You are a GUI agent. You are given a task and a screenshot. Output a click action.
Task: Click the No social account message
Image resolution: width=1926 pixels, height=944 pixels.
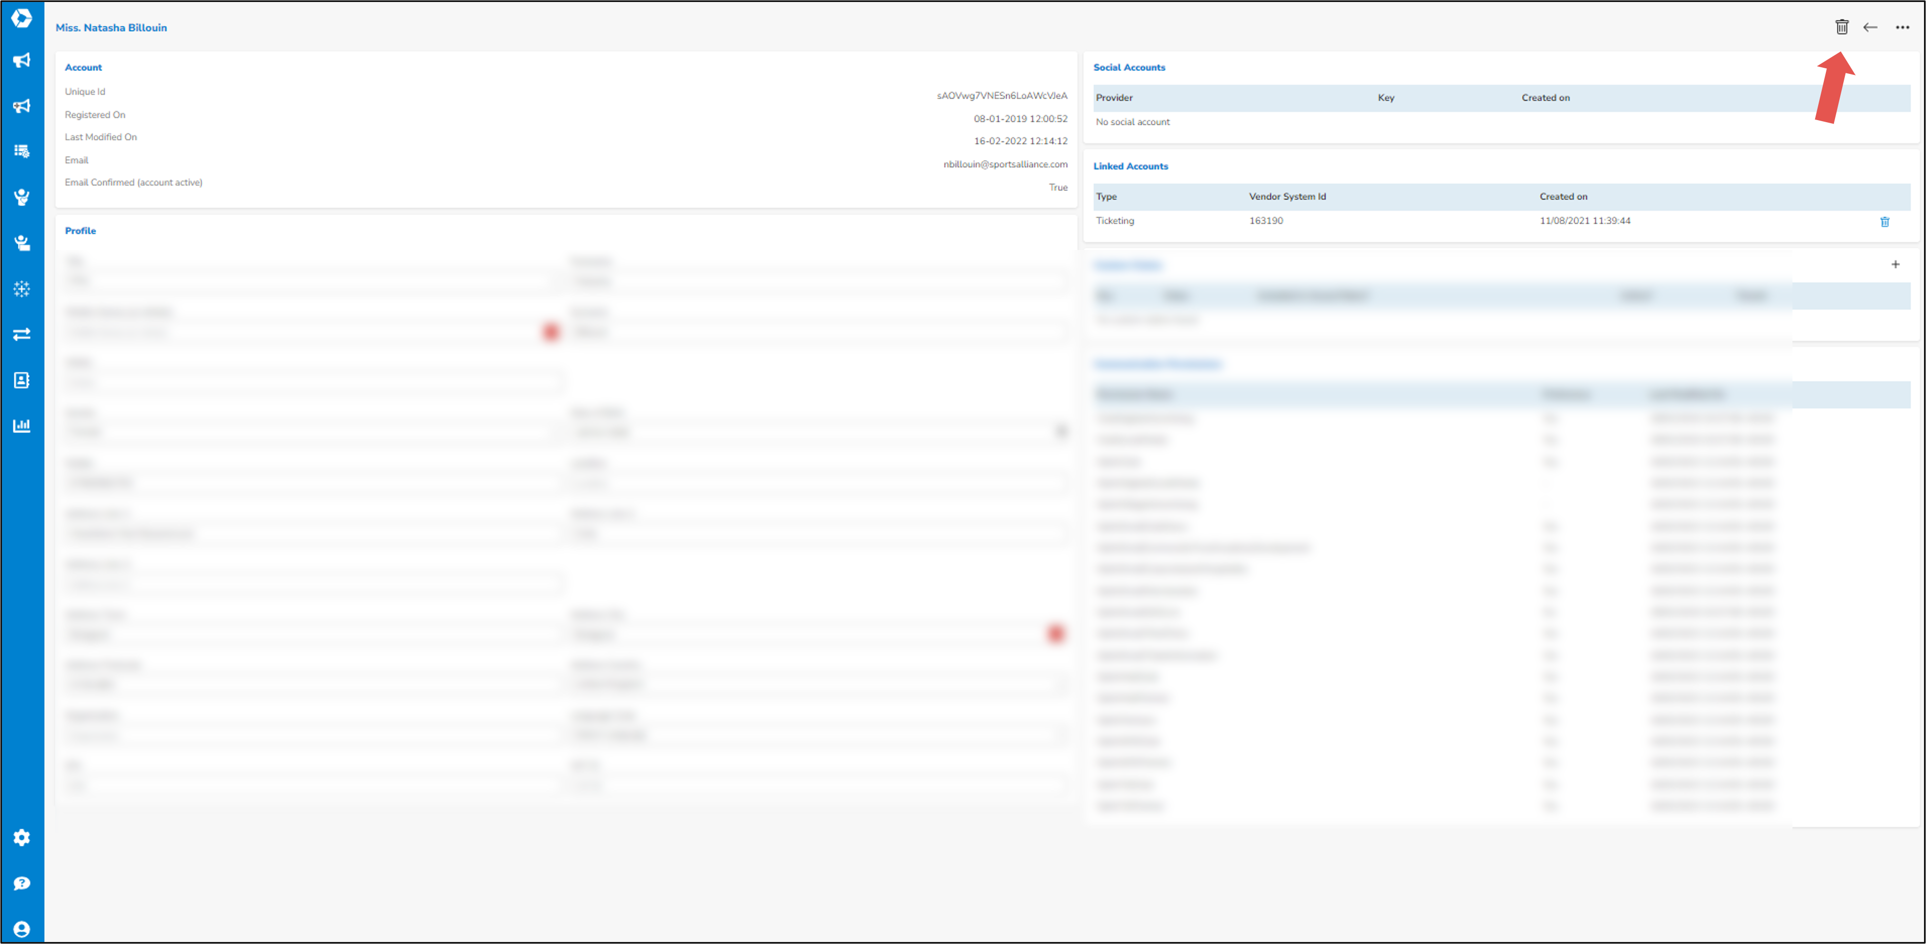[x=1132, y=122]
